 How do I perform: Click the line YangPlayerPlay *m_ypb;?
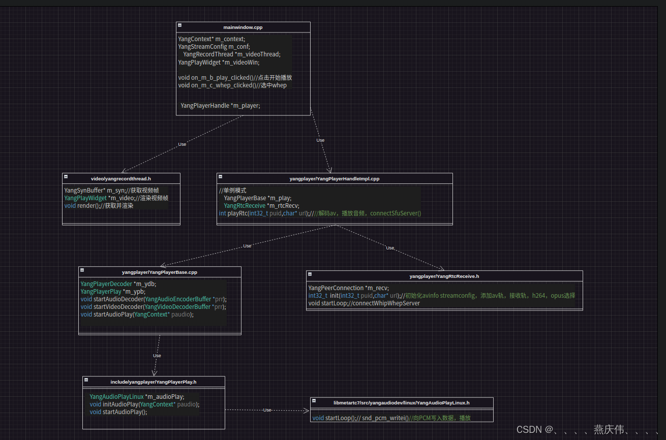[x=113, y=292]
